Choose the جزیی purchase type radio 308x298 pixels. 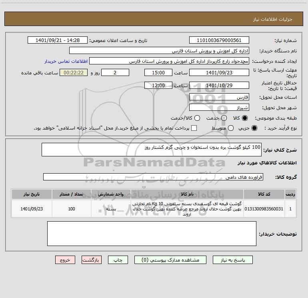click(x=254, y=128)
